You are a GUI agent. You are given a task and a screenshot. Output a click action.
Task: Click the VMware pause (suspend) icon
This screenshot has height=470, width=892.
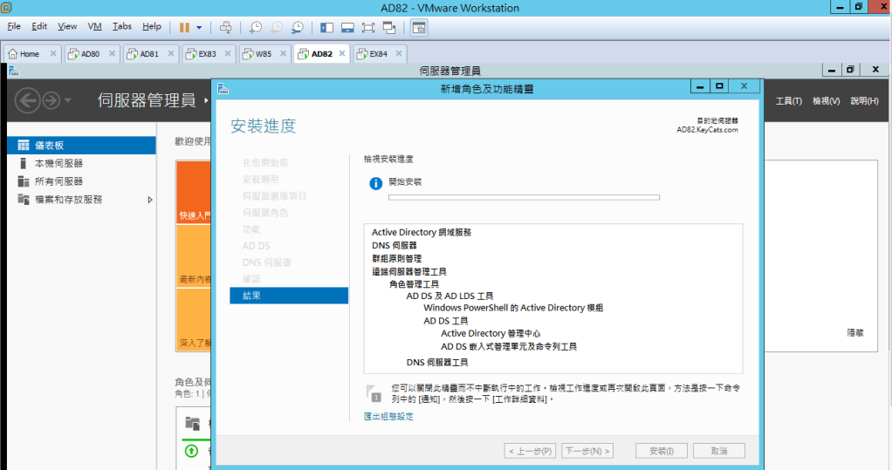[x=184, y=27]
